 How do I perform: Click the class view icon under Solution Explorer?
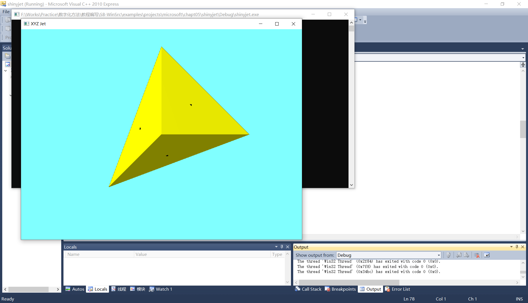coord(8,65)
